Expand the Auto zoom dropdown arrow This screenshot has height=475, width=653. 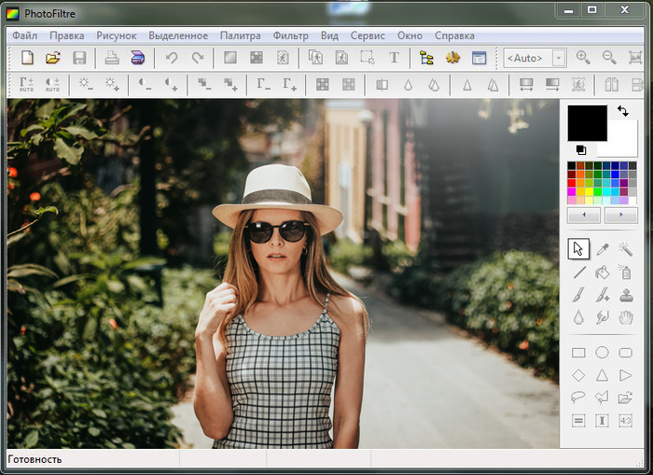(559, 58)
